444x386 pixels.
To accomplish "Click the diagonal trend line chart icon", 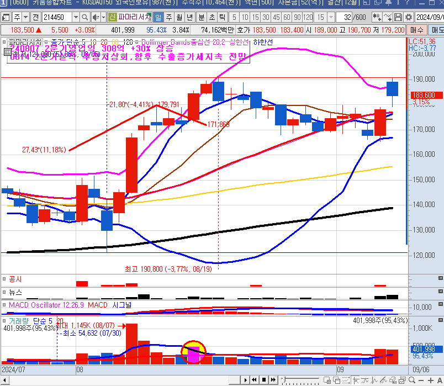I will point(384,380).
